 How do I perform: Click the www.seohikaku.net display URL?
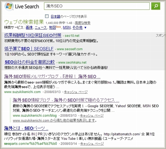pyautogui.click(x=72, y=62)
